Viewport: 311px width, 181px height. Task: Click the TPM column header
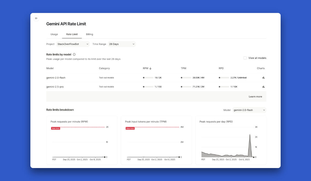point(184,68)
